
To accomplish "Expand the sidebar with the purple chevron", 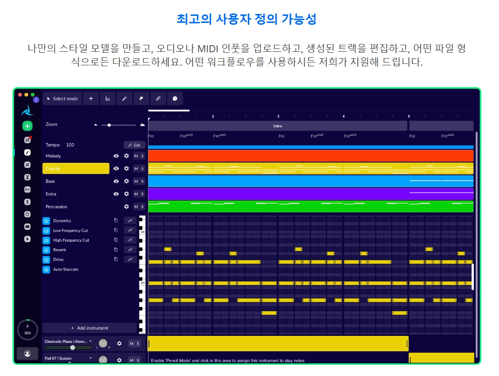I will (x=36, y=100).
